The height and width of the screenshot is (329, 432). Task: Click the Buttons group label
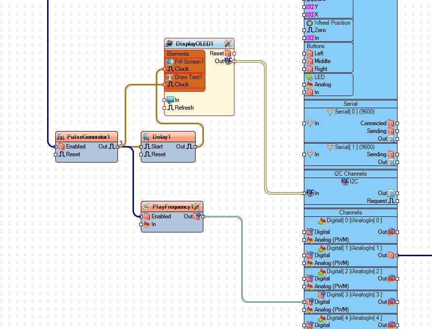pos(316,46)
